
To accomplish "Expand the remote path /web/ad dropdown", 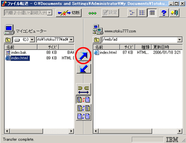I will click(179, 40).
